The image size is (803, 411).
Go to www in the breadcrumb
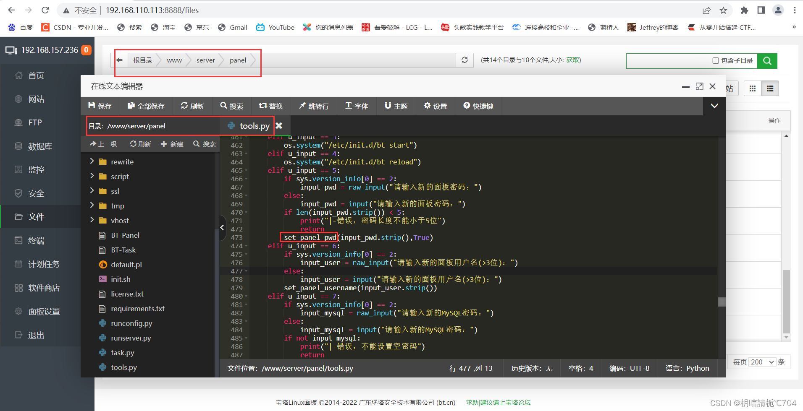174,60
